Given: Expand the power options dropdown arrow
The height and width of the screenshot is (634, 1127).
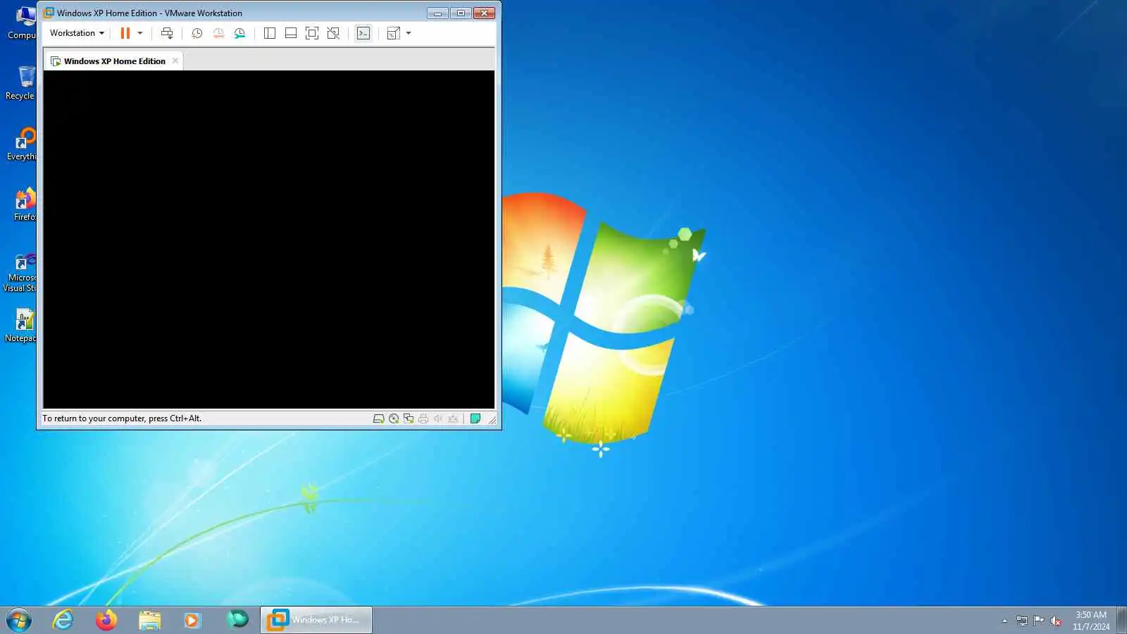Looking at the screenshot, I should pyautogui.click(x=140, y=33).
